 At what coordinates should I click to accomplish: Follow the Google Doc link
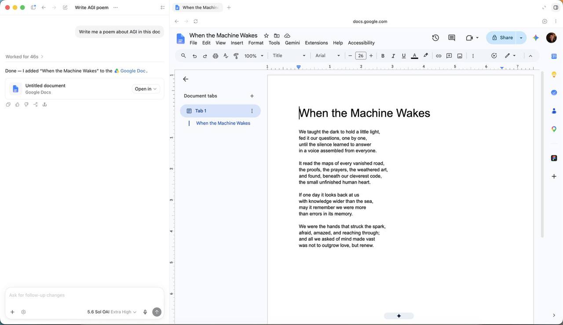[x=130, y=71]
